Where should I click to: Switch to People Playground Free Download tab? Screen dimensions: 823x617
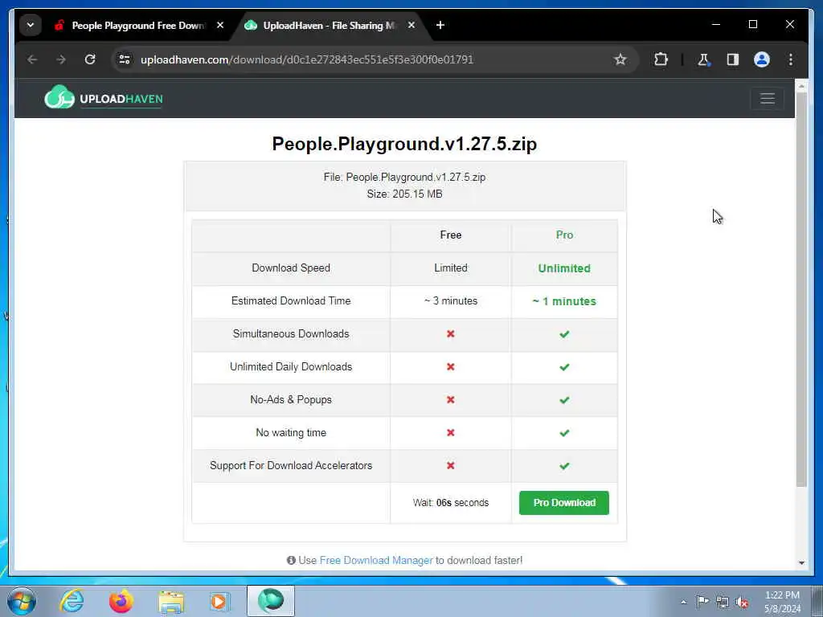[138, 25]
